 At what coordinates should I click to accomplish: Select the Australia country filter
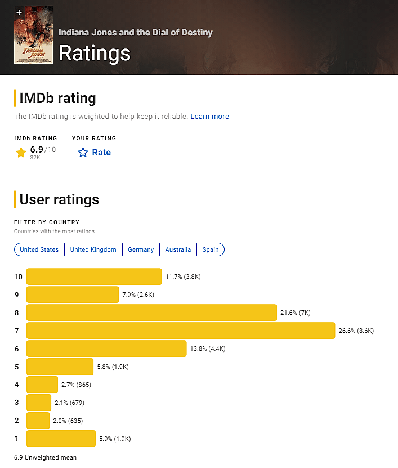pos(178,249)
